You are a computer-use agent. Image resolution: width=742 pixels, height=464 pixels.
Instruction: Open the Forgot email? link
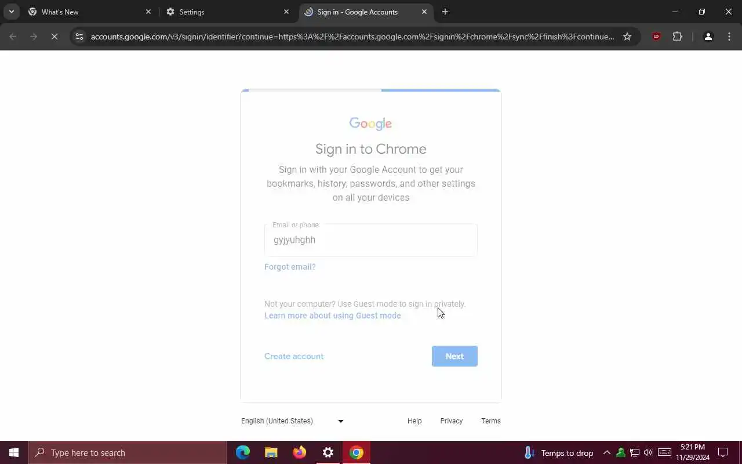tap(290, 267)
